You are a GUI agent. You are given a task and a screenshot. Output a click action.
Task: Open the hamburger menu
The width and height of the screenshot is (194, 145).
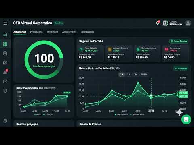point(5,23)
